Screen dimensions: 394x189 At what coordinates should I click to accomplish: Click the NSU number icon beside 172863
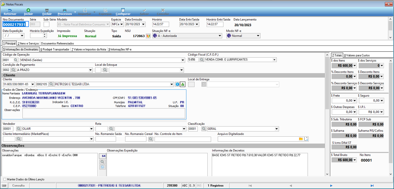[148, 36]
